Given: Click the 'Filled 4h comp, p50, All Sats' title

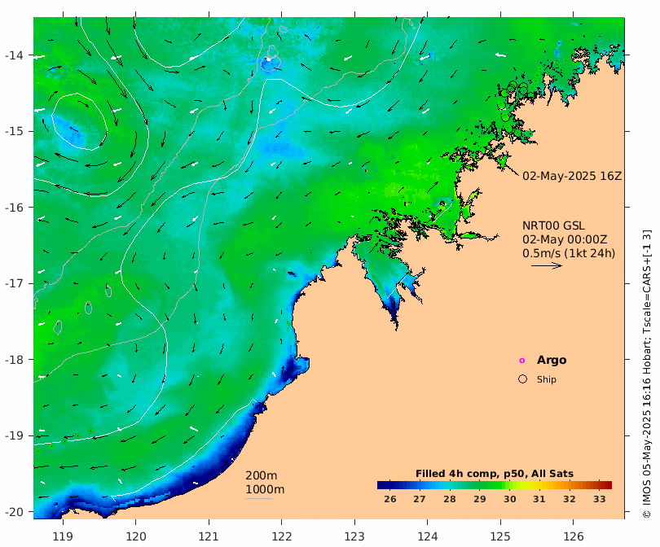Looking at the screenshot, I should [x=494, y=474].
